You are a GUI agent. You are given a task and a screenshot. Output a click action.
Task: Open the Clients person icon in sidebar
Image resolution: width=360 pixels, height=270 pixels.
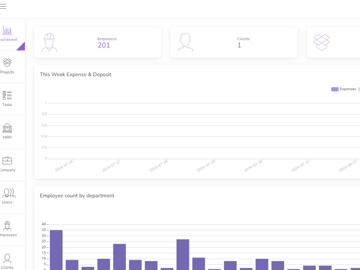(x=7, y=258)
